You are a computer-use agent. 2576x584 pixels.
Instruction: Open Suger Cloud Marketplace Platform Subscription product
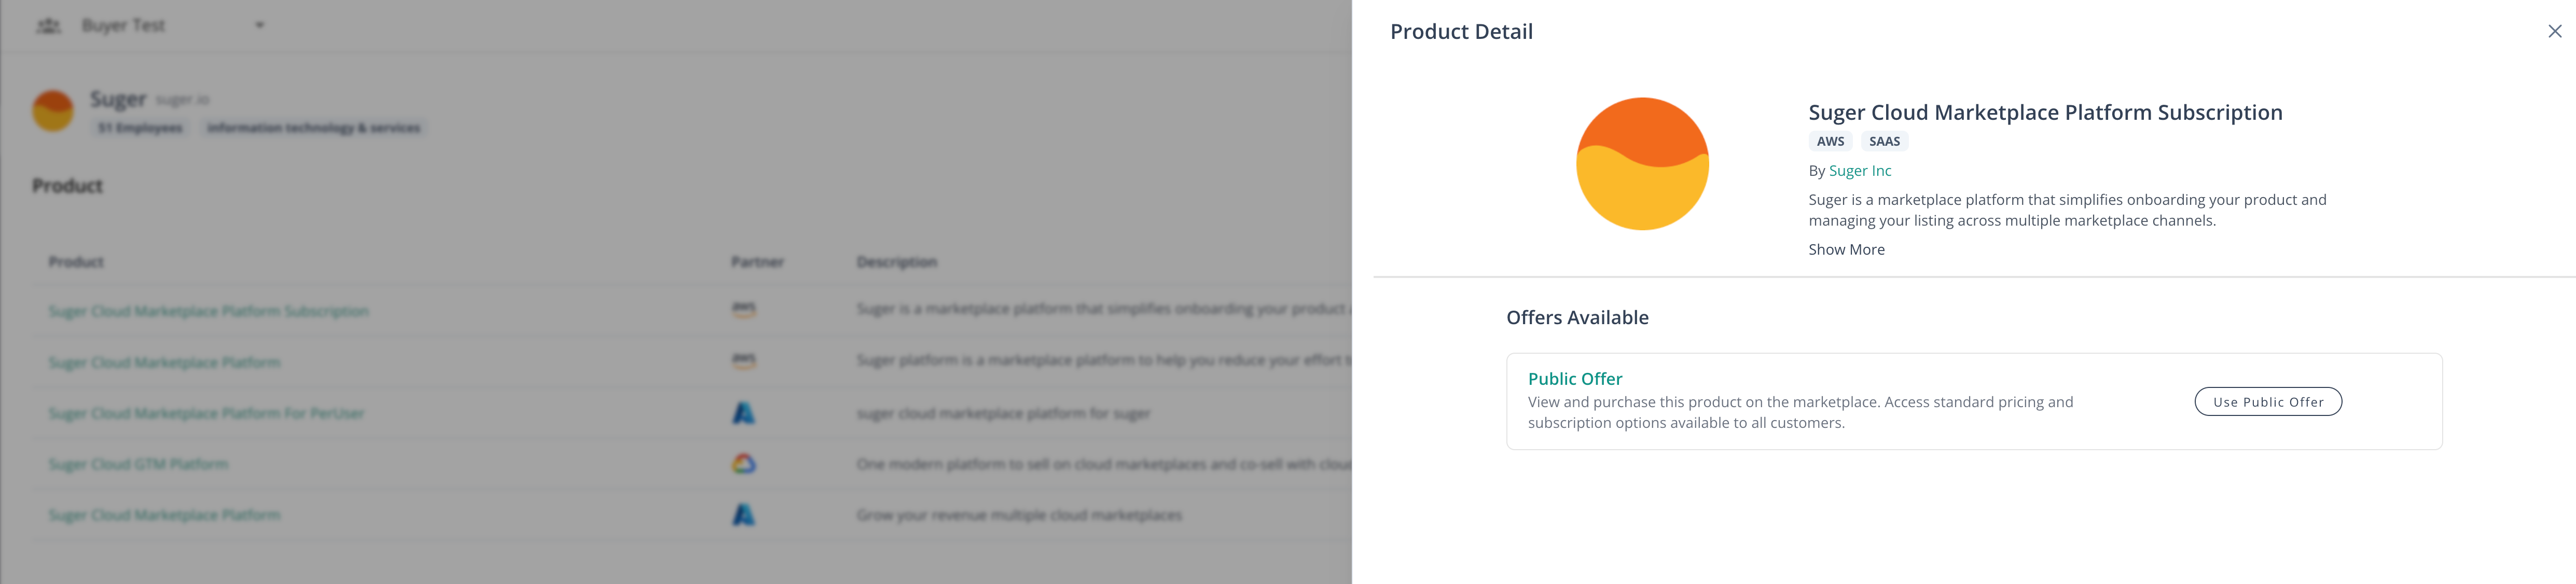click(210, 311)
